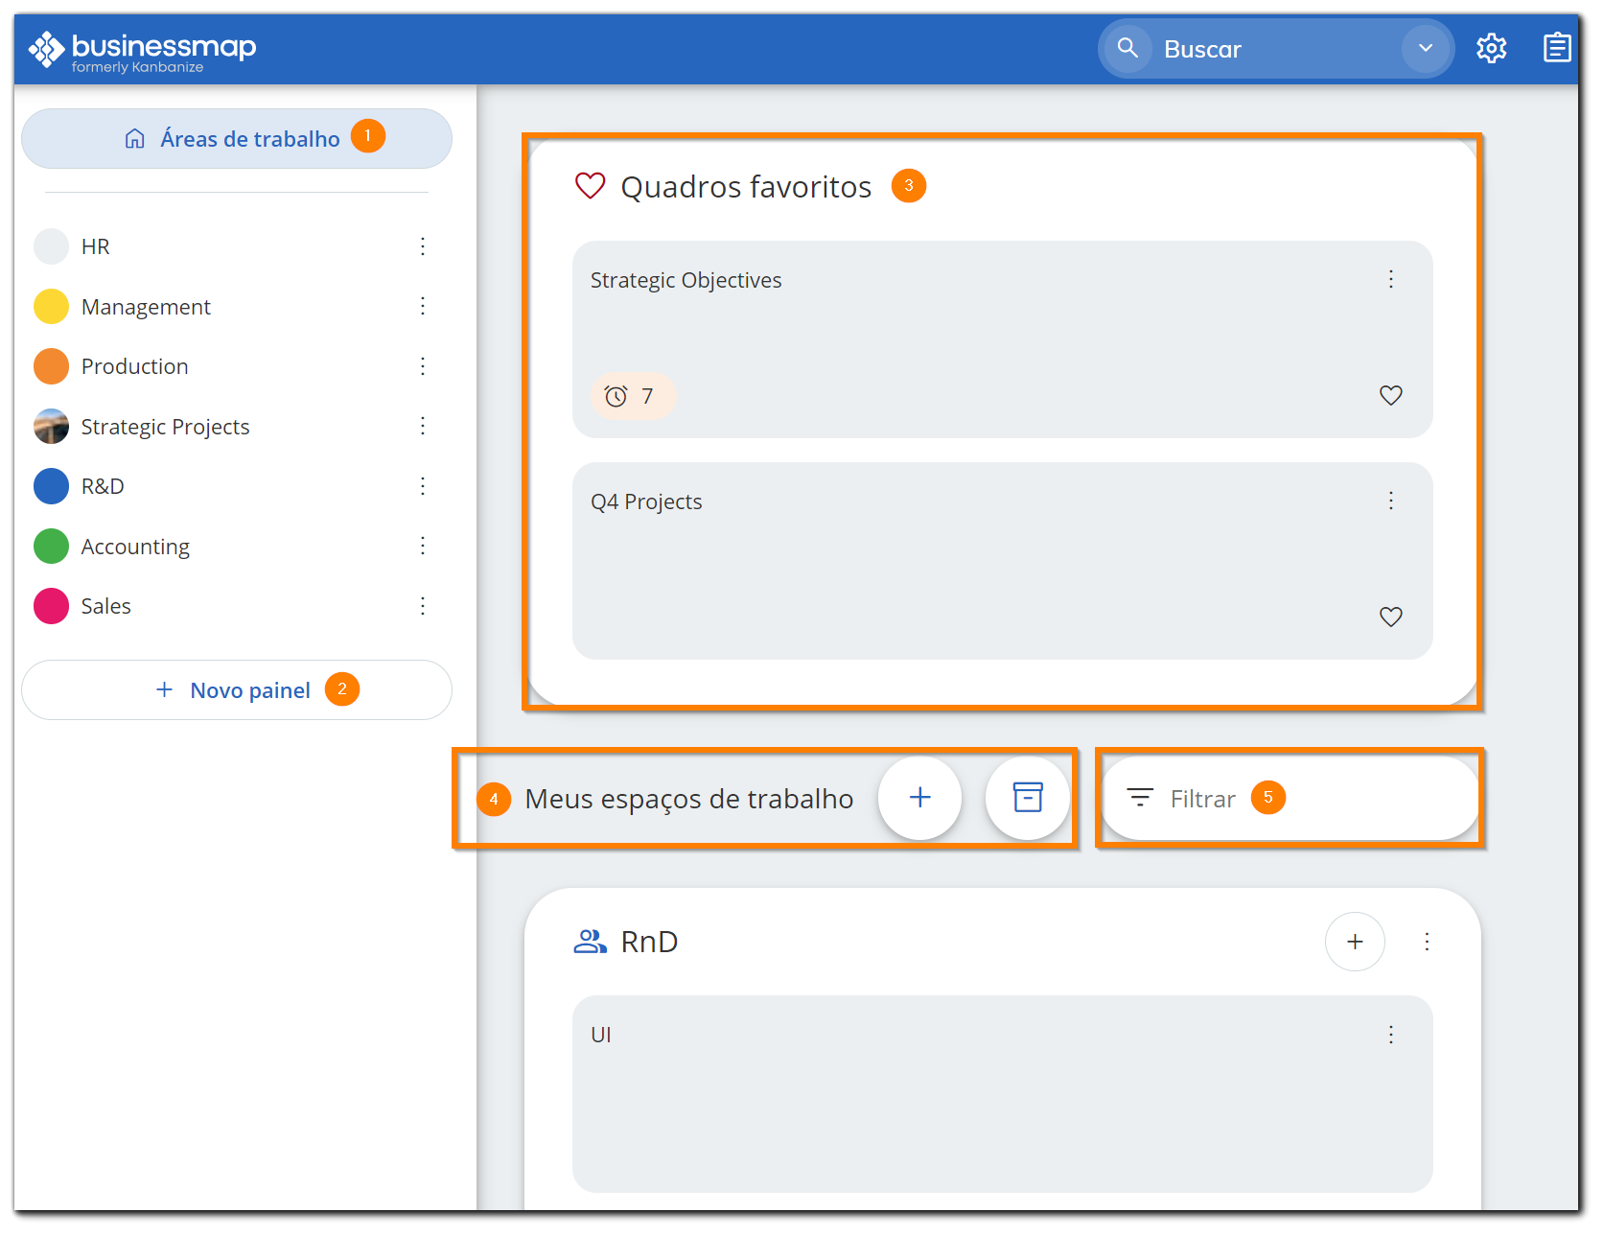Click the clipboard icon in header
Screen dimensions: 1604x1236
pos(1556,48)
